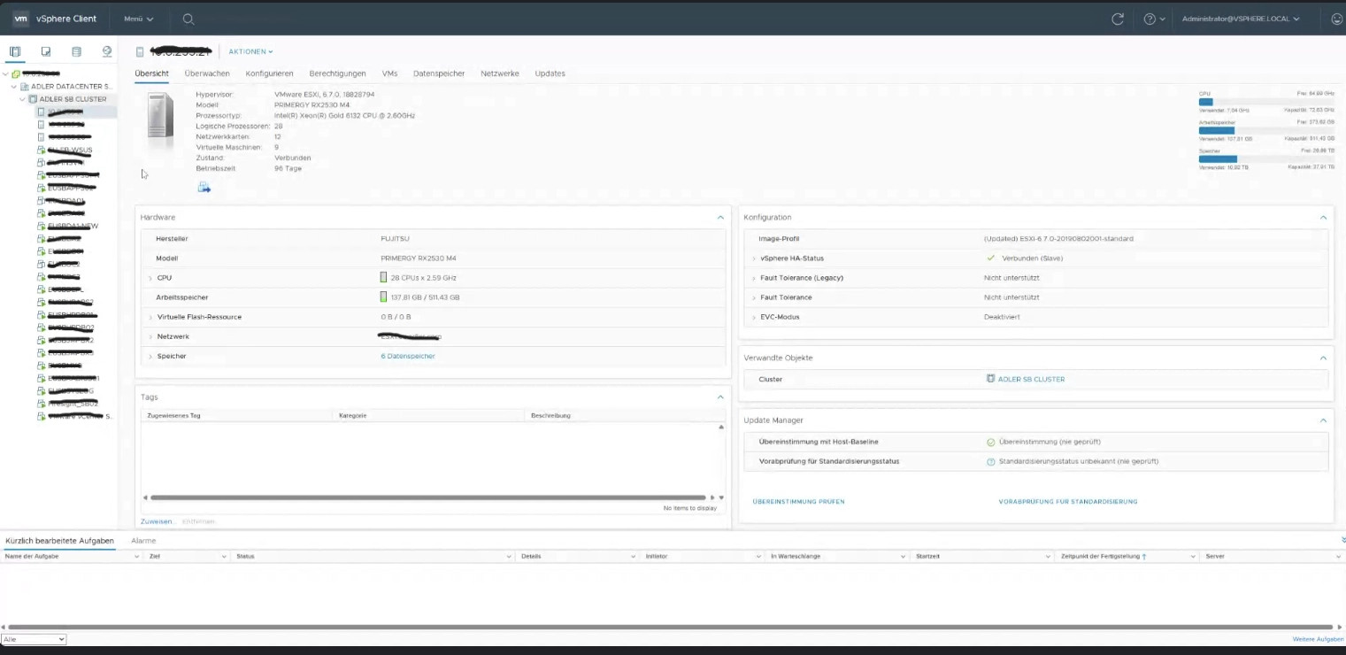Collapse the ADLER SB CLUSTER tree node
This screenshot has width=1346, height=655.
click(x=22, y=99)
